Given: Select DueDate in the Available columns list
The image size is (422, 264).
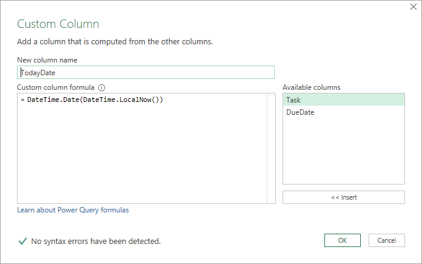Looking at the screenshot, I should pyautogui.click(x=343, y=112).
